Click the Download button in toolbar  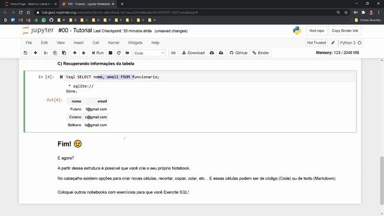pyautogui.click(x=193, y=53)
